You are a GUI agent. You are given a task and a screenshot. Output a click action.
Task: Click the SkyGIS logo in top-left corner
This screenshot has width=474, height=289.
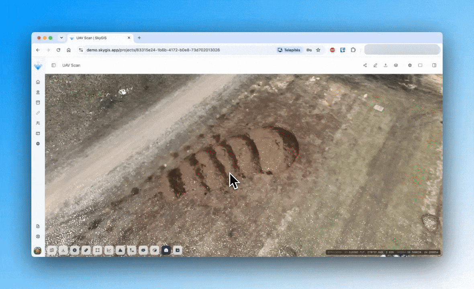(x=38, y=66)
